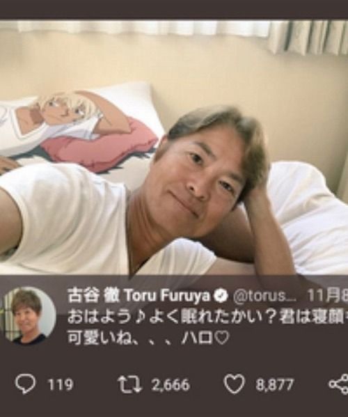Click the pink cushion on the pillow
This screenshot has height=417, width=348.
pyautogui.click(x=100, y=145)
